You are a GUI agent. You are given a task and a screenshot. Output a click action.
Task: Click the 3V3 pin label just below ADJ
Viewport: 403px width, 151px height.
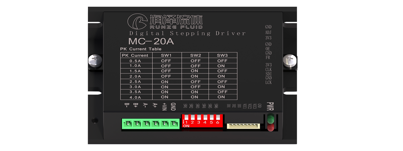(x=268, y=38)
